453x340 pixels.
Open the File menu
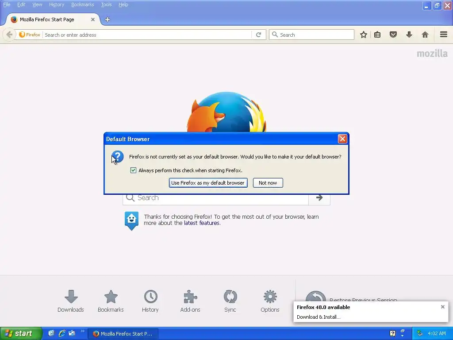pyautogui.click(x=7, y=4)
